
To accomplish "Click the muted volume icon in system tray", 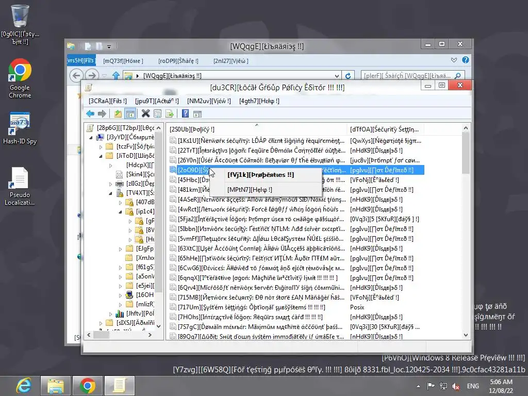I will pyautogui.click(x=456, y=386).
